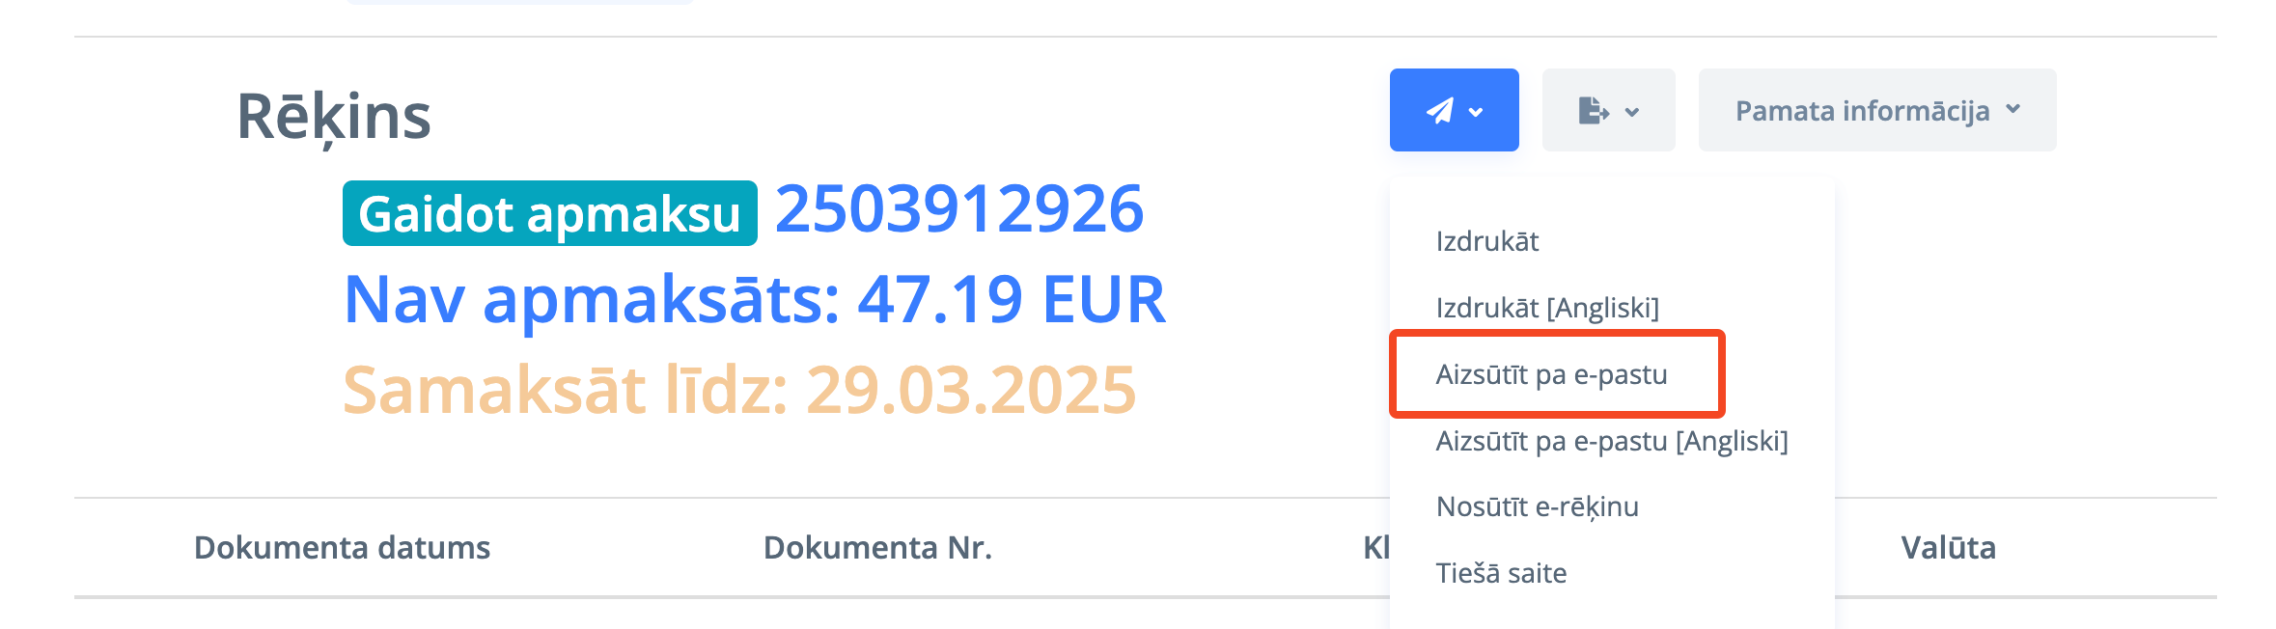
Task: Open invoice number 2503912926
Action: click(958, 209)
